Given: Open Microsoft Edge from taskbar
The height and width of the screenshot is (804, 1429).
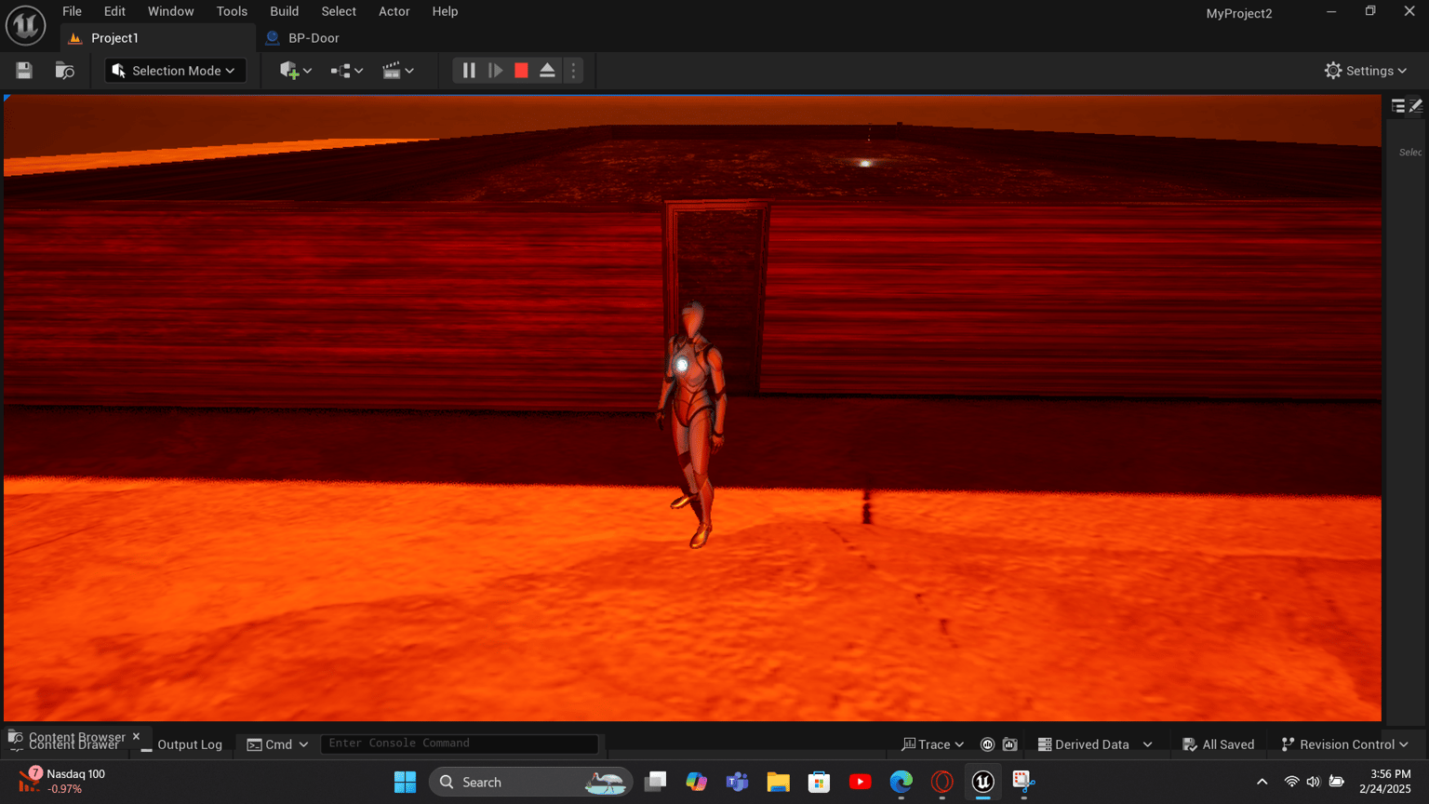Looking at the screenshot, I should click(x=901, y=782).
